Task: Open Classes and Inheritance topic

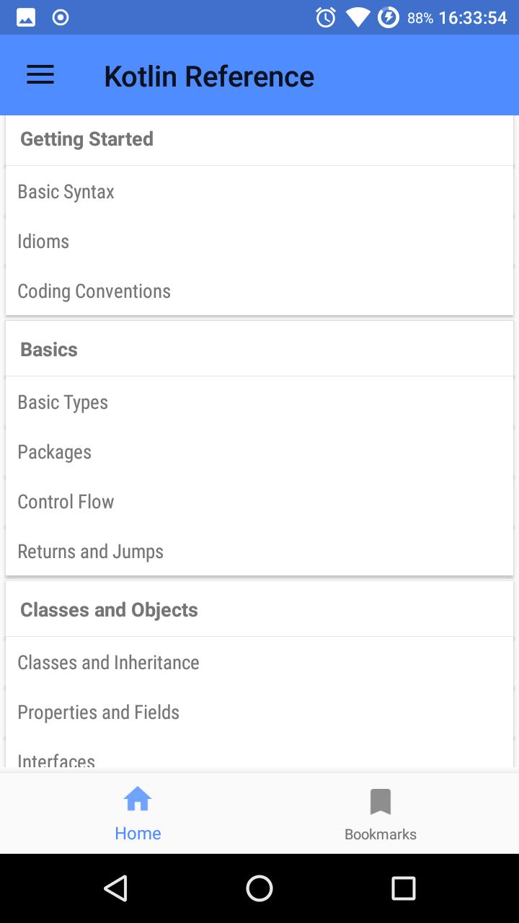Action: point(259,663)
